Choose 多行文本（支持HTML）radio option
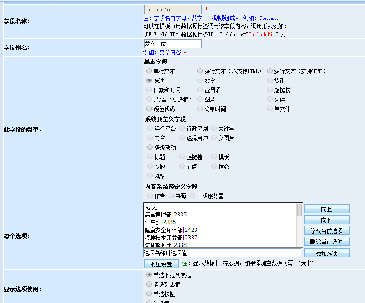The width and height of the screenshot is (365, 303). point(270,71)
